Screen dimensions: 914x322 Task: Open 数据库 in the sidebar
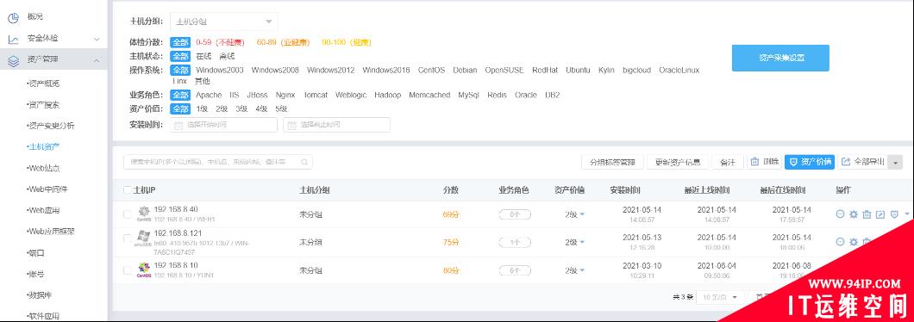tap(39, 294)
